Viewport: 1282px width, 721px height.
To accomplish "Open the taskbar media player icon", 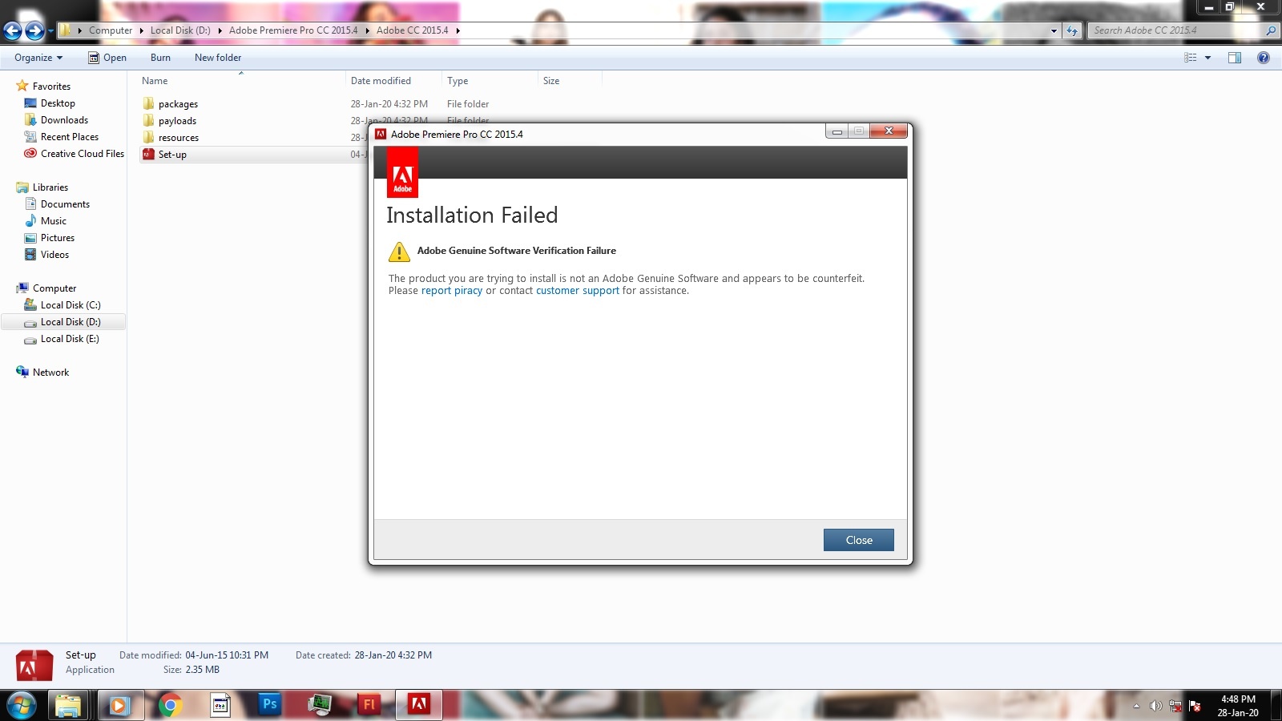I will (x=119, y=705).
